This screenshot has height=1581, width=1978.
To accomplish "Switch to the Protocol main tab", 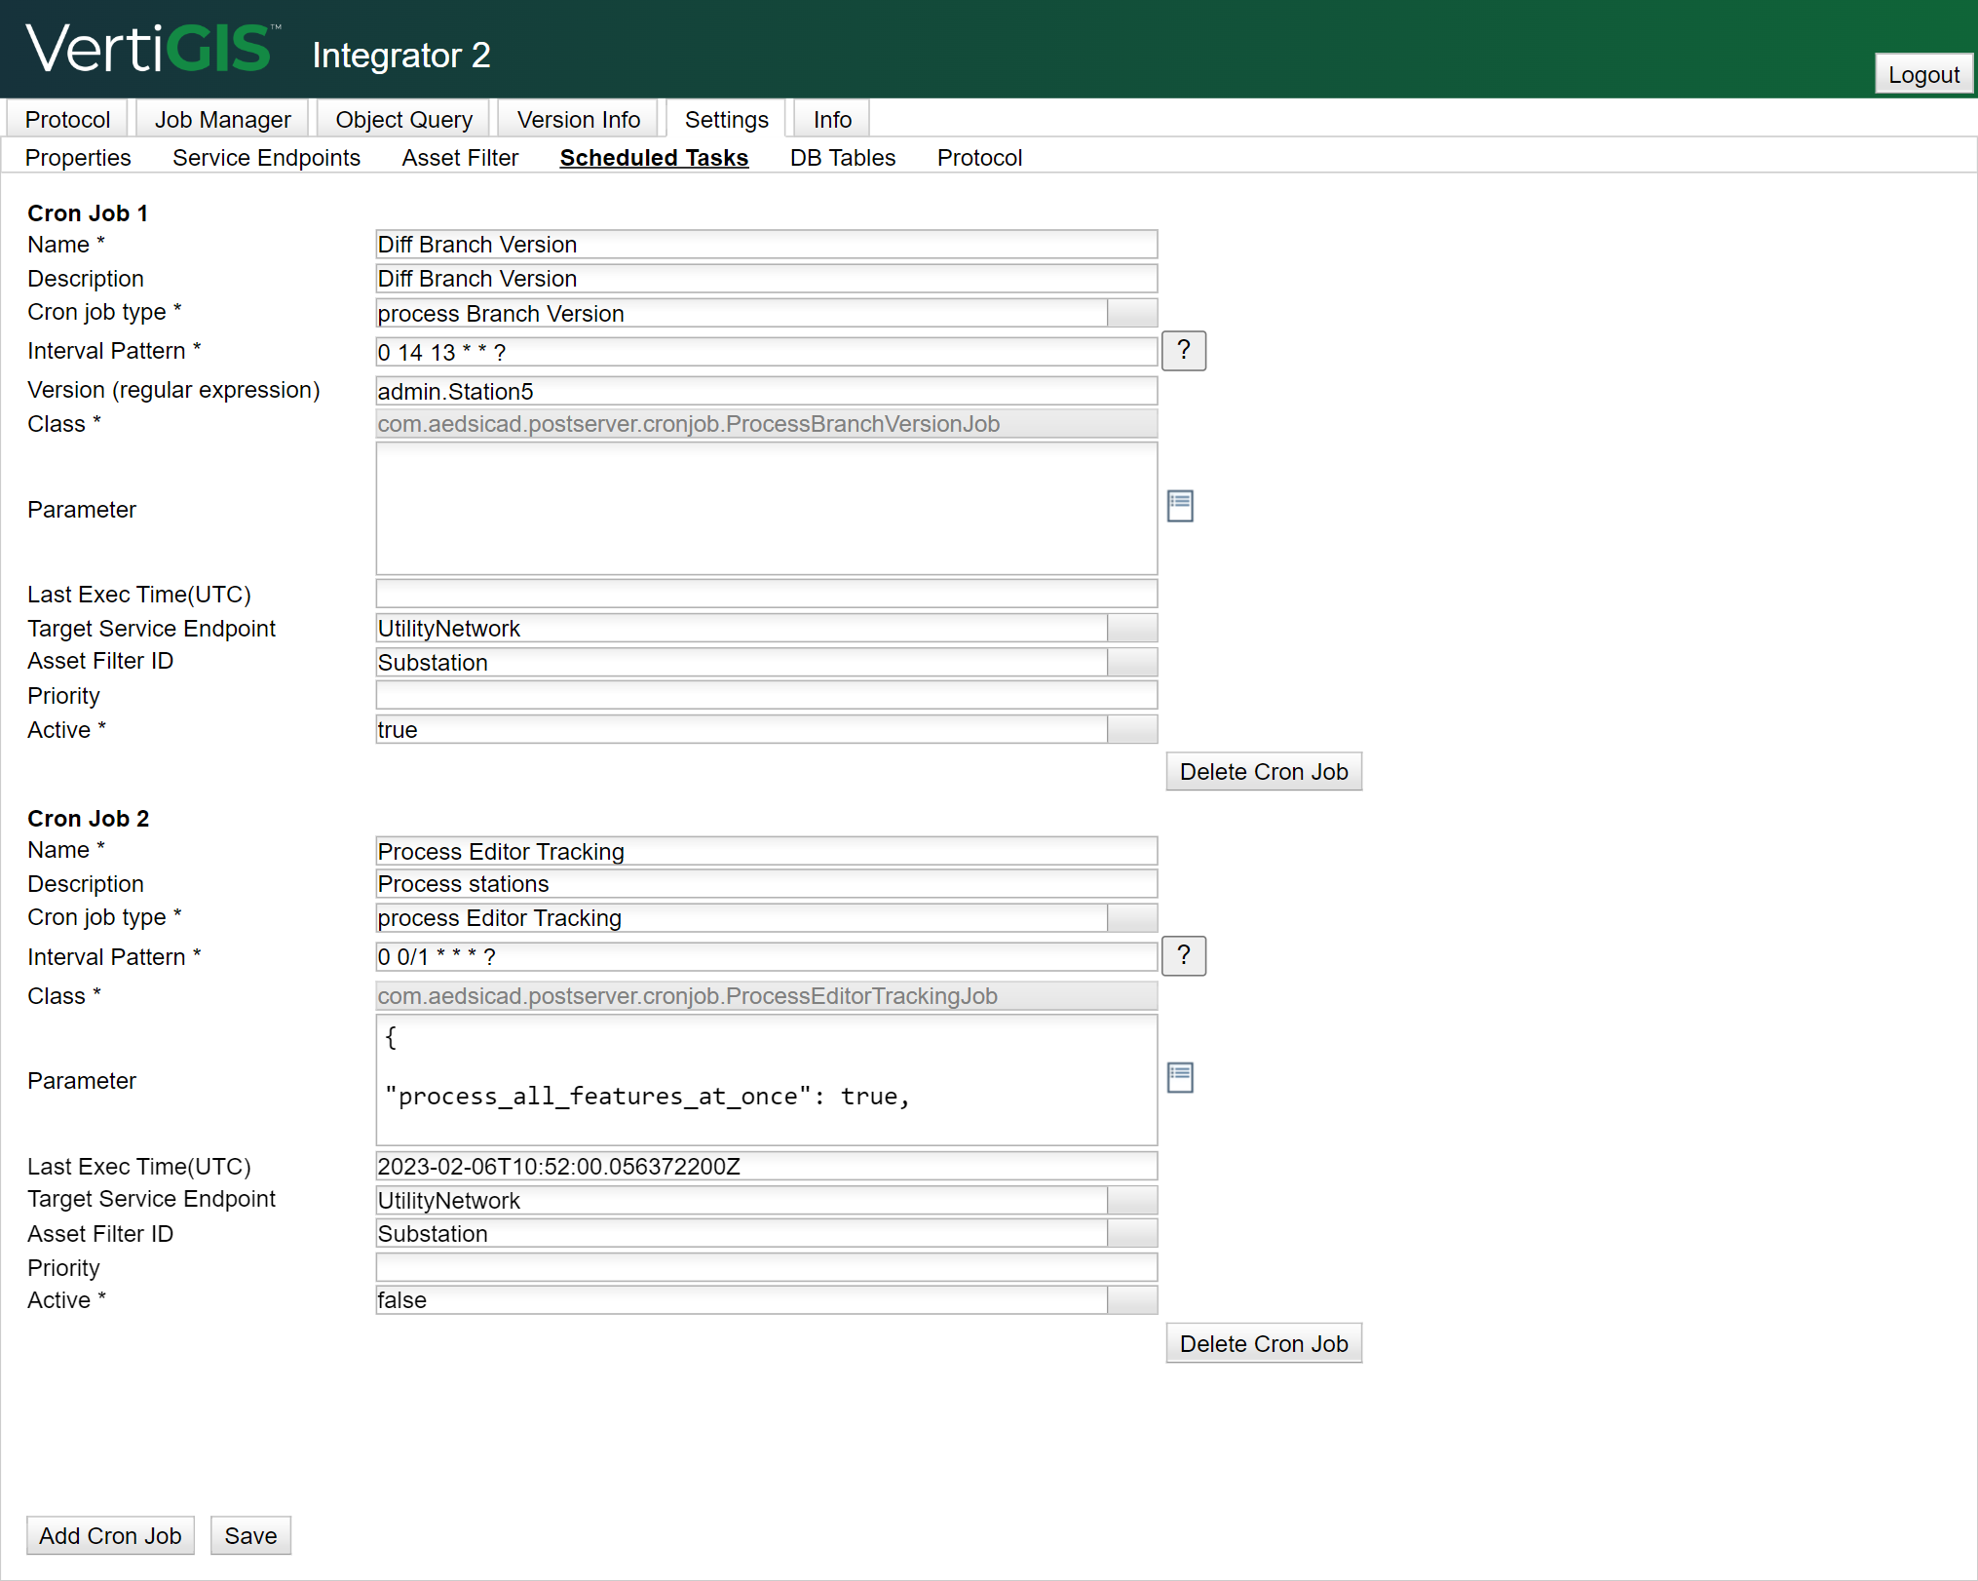I will [x=67, y=119].
